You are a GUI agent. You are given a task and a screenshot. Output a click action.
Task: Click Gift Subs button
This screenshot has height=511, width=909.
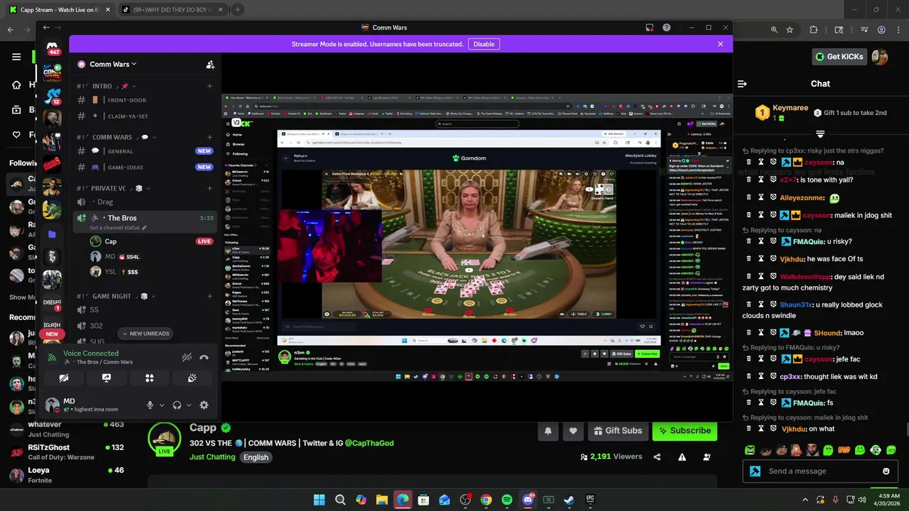click(616, 431)
